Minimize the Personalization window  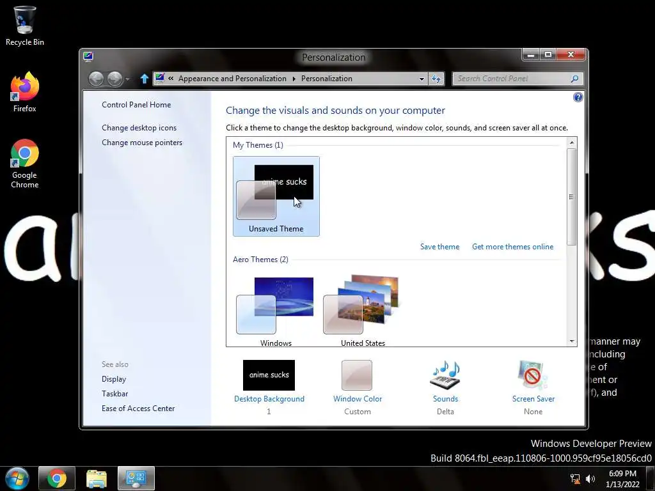click(x=531, y=55)
